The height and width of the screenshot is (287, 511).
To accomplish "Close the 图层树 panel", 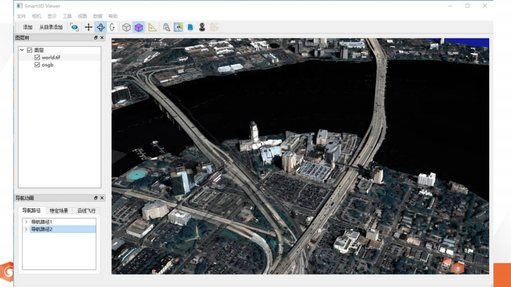I will [x=102, y=38].
